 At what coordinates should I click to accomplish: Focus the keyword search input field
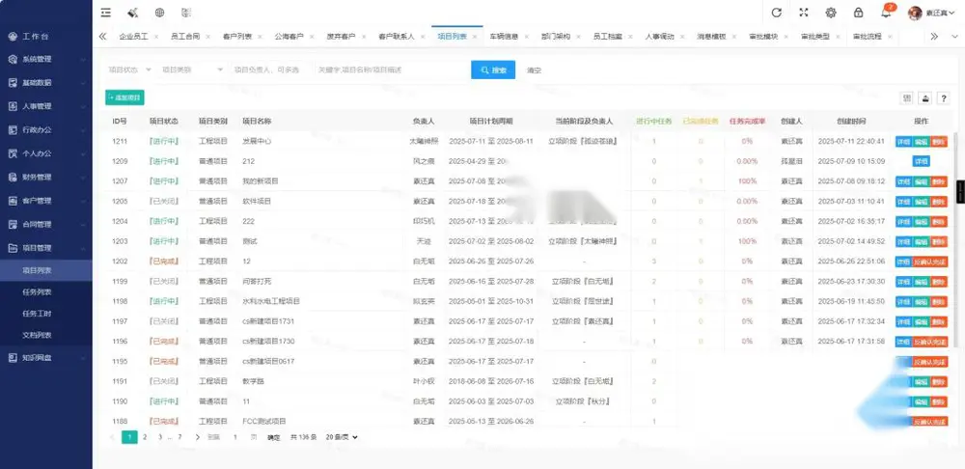tap(392, 70)
